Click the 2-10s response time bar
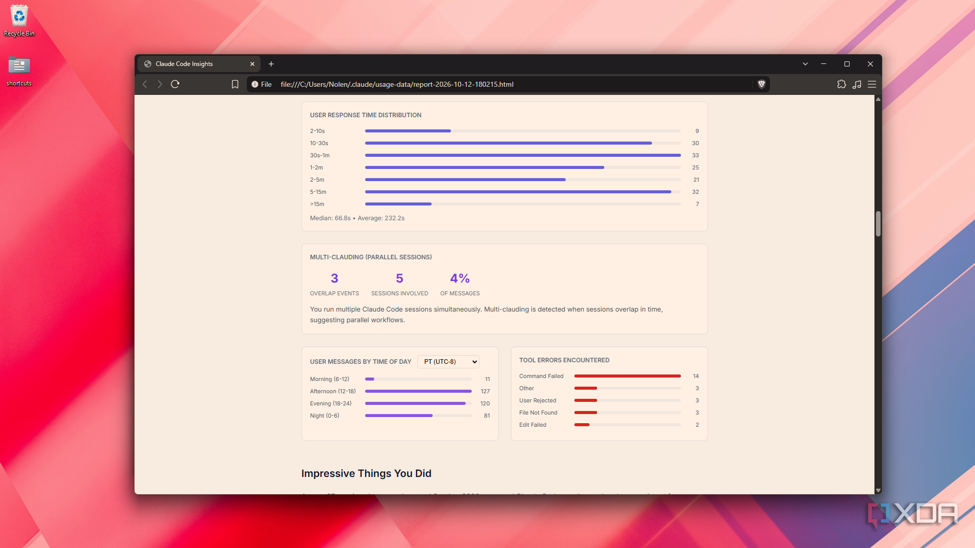 click(x=408, y=131)
